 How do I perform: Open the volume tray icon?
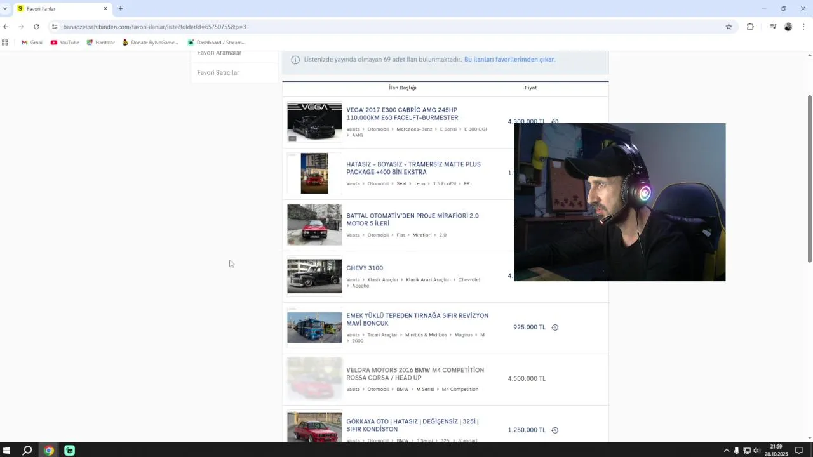point(756,451)
